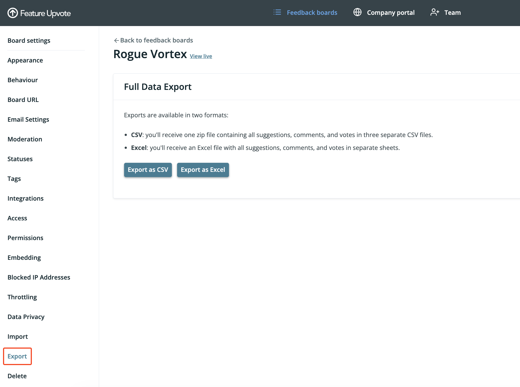Click the Team add-user icon
This screenshot has height=387, width=520.
coord(435,12)
